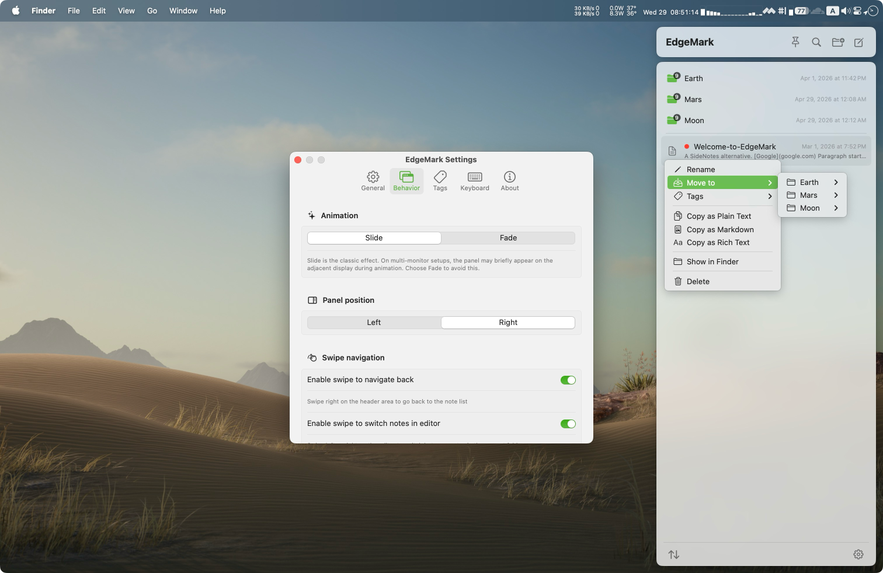Set panel position to Right

(x=508, y=322)
